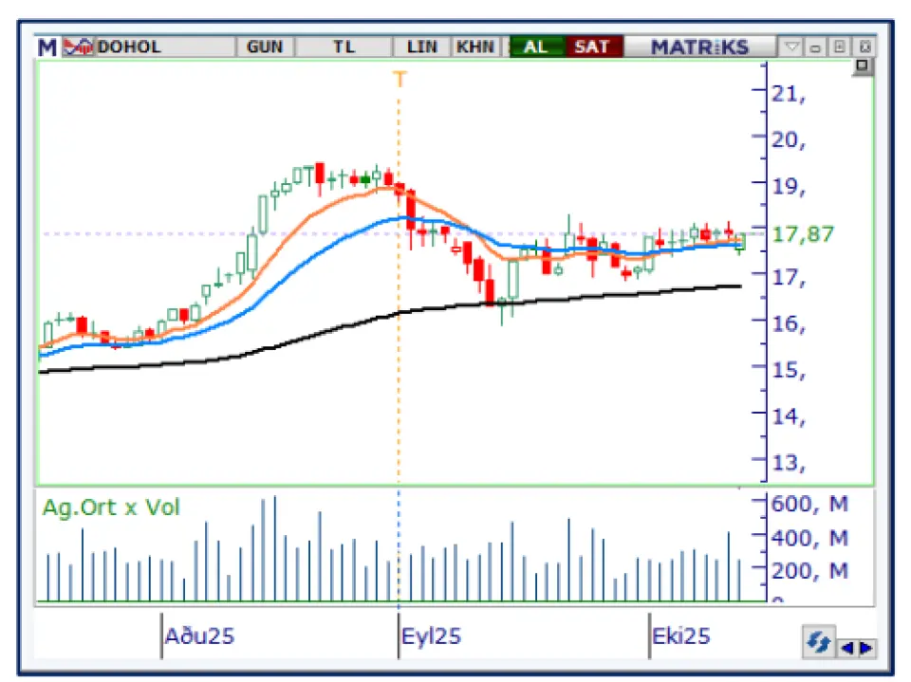
Task: Click small square button at chart corner
Action: (863, 66)
